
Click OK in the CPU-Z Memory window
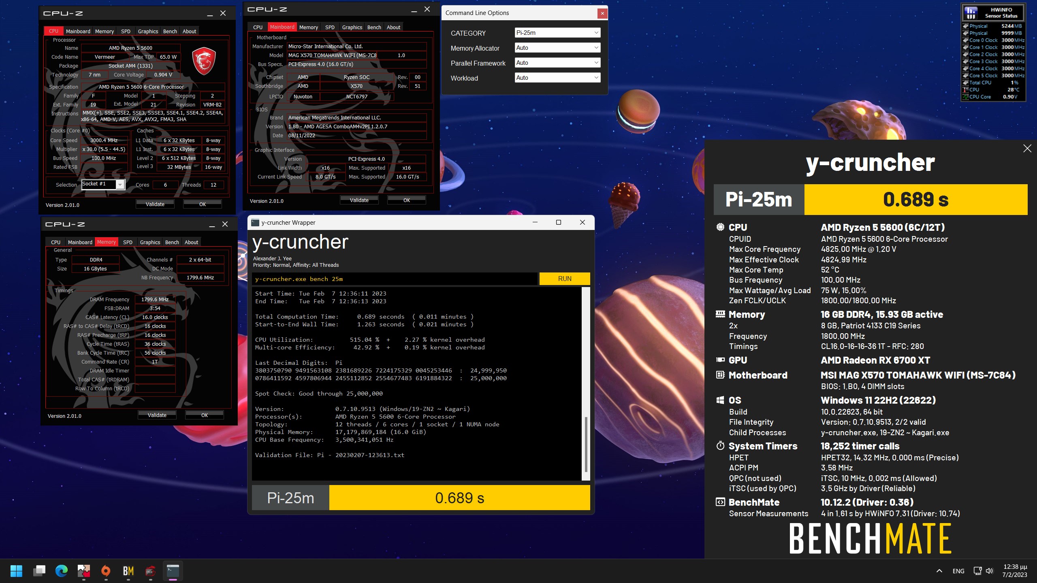coord(205,415)
